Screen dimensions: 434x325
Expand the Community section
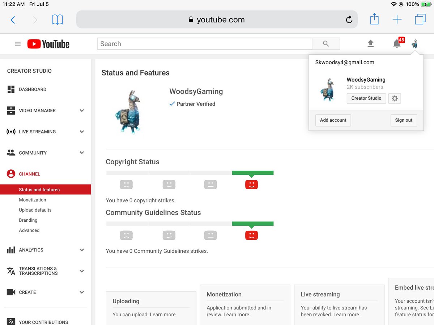click(x=82, y=153)
